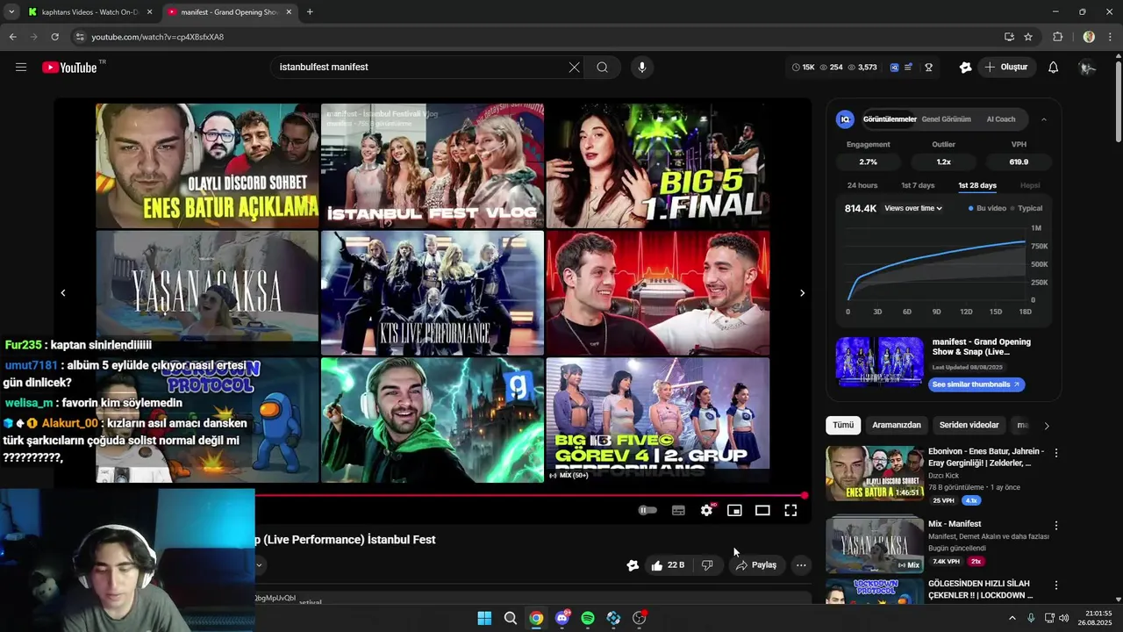Enter fullscreen on the video player
This screenshot has width=1123, height=632.
pyautogui.click(x=790, y=510)
